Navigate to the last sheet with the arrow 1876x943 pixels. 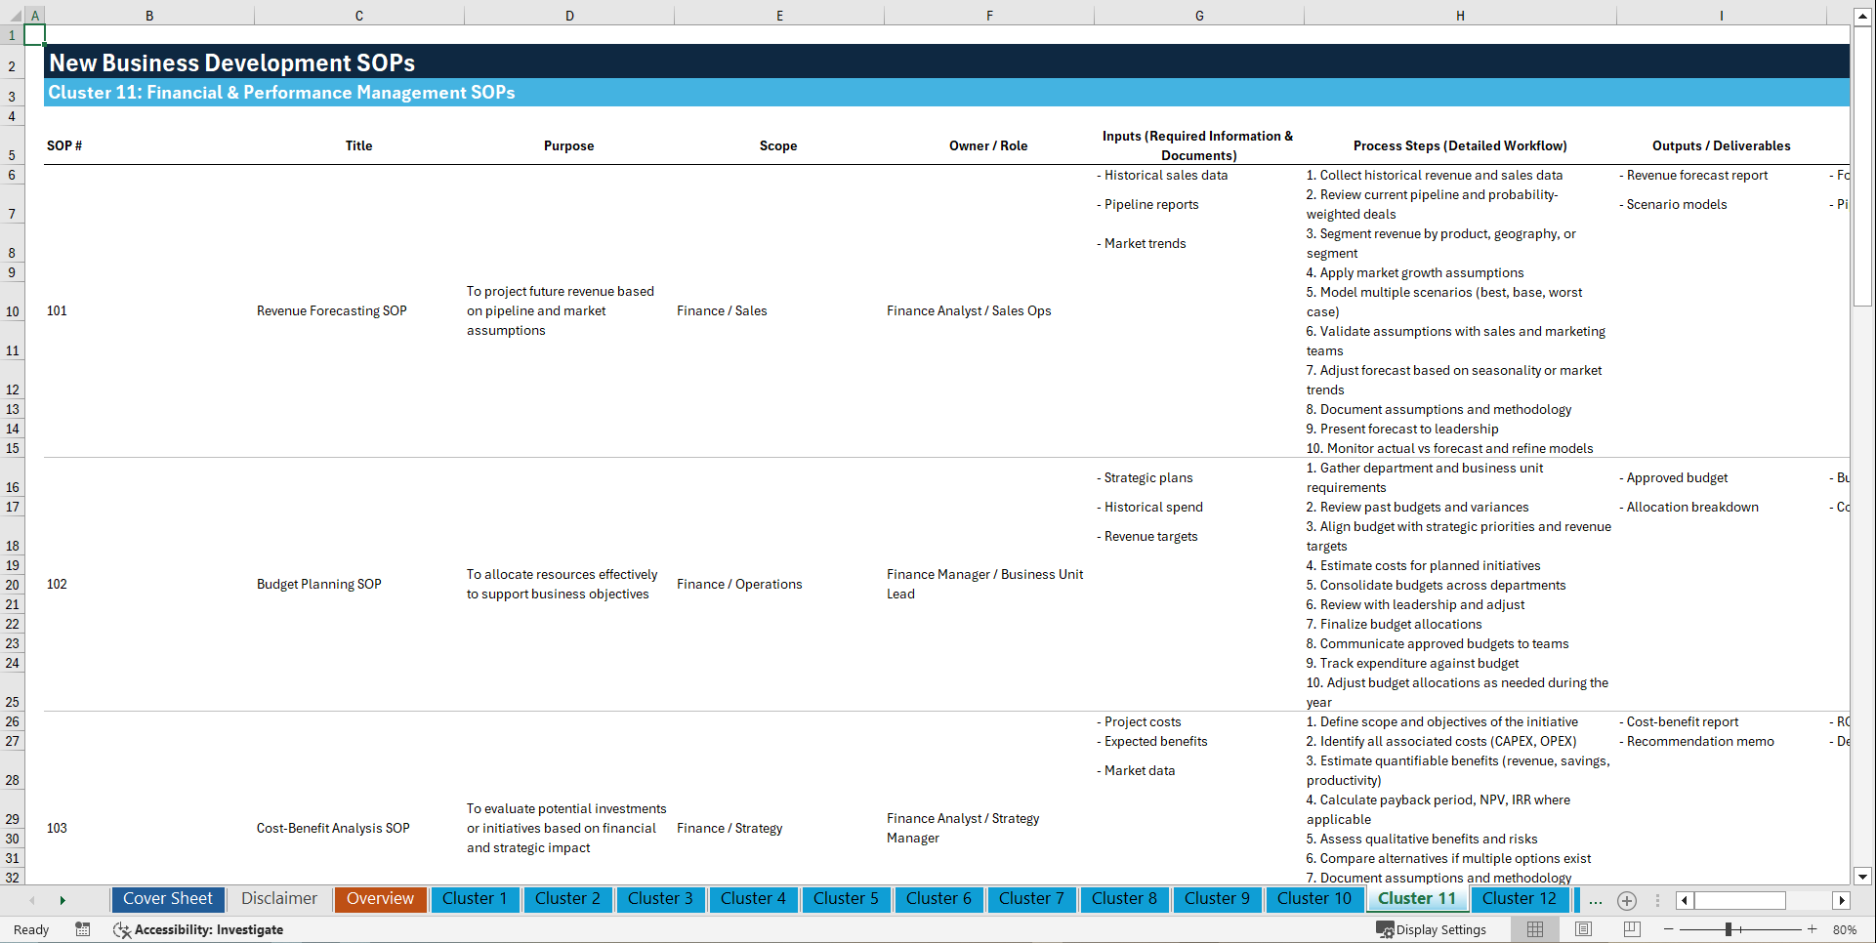[x=63, y=900]
